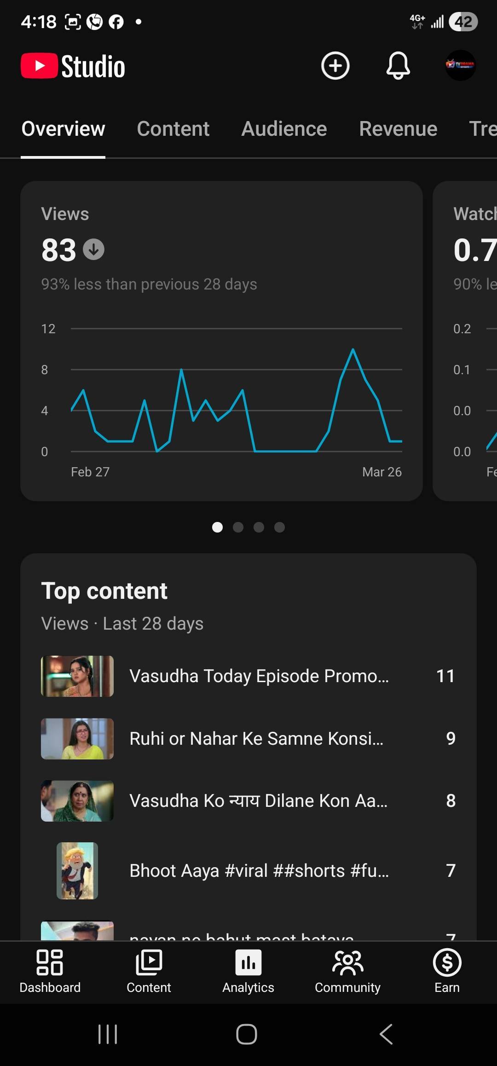Jump to the second card page dot

tap(238, 527)
